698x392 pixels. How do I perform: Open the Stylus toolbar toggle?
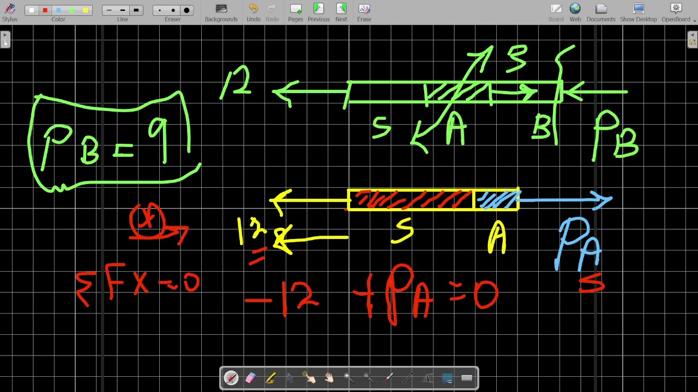[9, 13]
